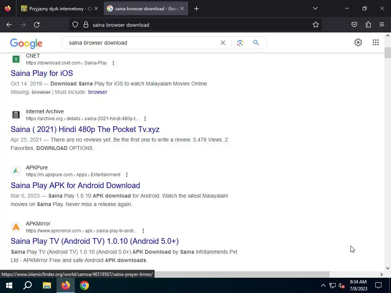Click the CNET favicon icon
The height and width of the screenshot is (293, 391).
16,59
